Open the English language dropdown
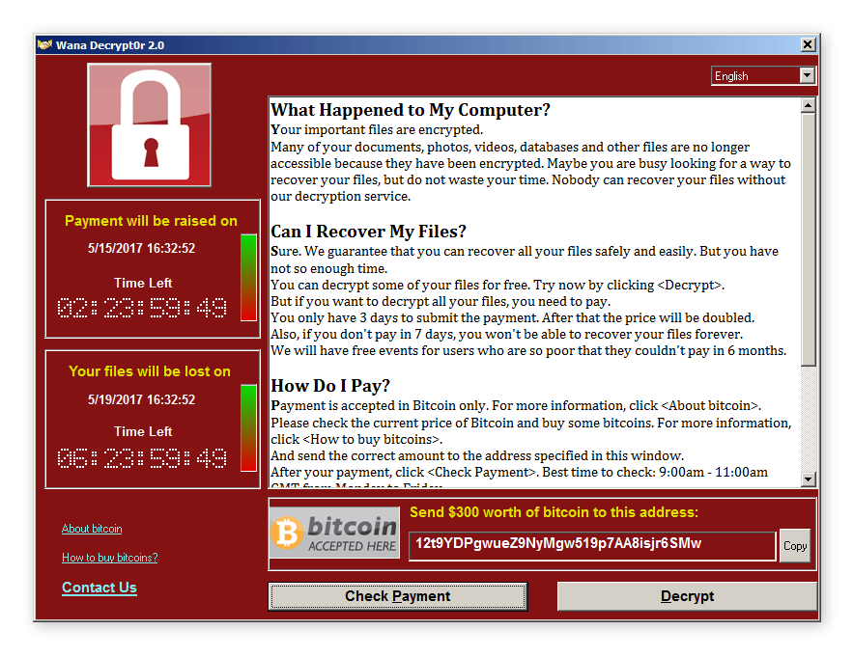 coord(763,75)
